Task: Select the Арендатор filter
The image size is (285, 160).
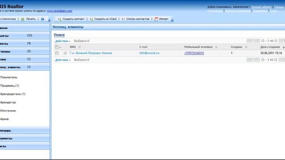Action: 8,102
